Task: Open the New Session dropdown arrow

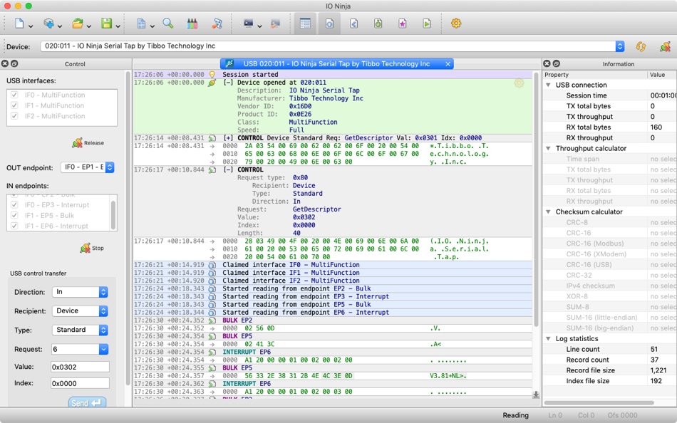Action: click(31, 26)
